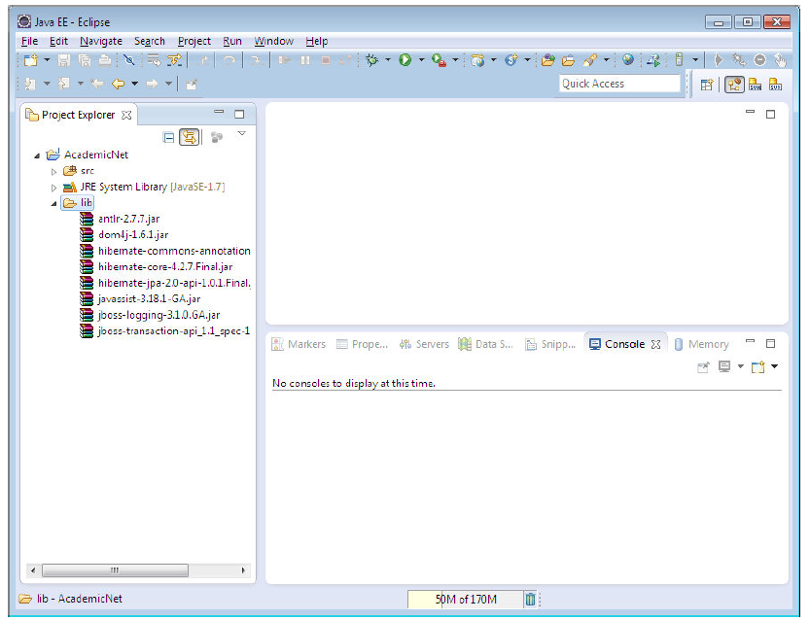Switch to the Servers tab
The width and height of the screenshot is (810, 621).
point(425,344)
